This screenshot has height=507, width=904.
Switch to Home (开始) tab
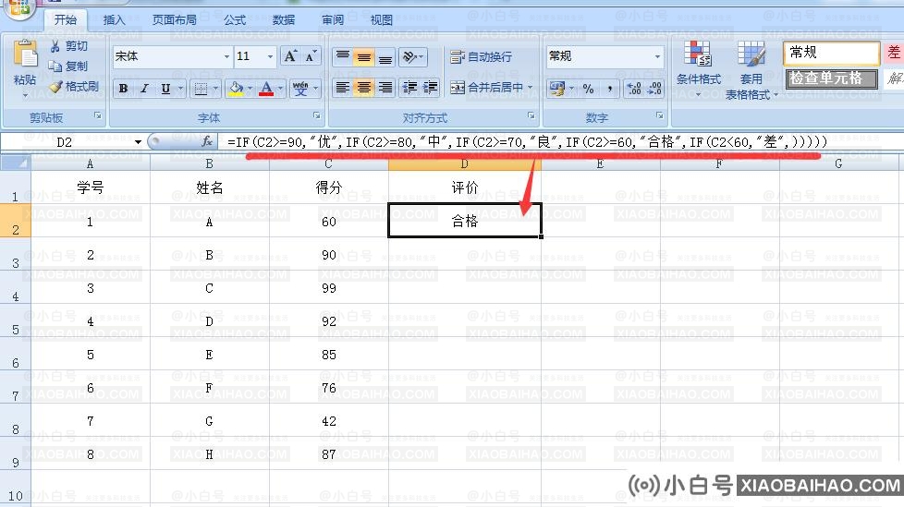click(x=65, y=19)
